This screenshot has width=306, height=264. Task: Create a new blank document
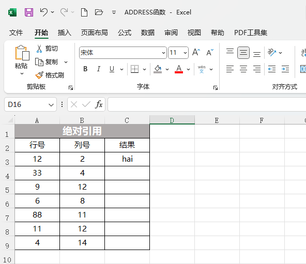[x=84, y=12]
